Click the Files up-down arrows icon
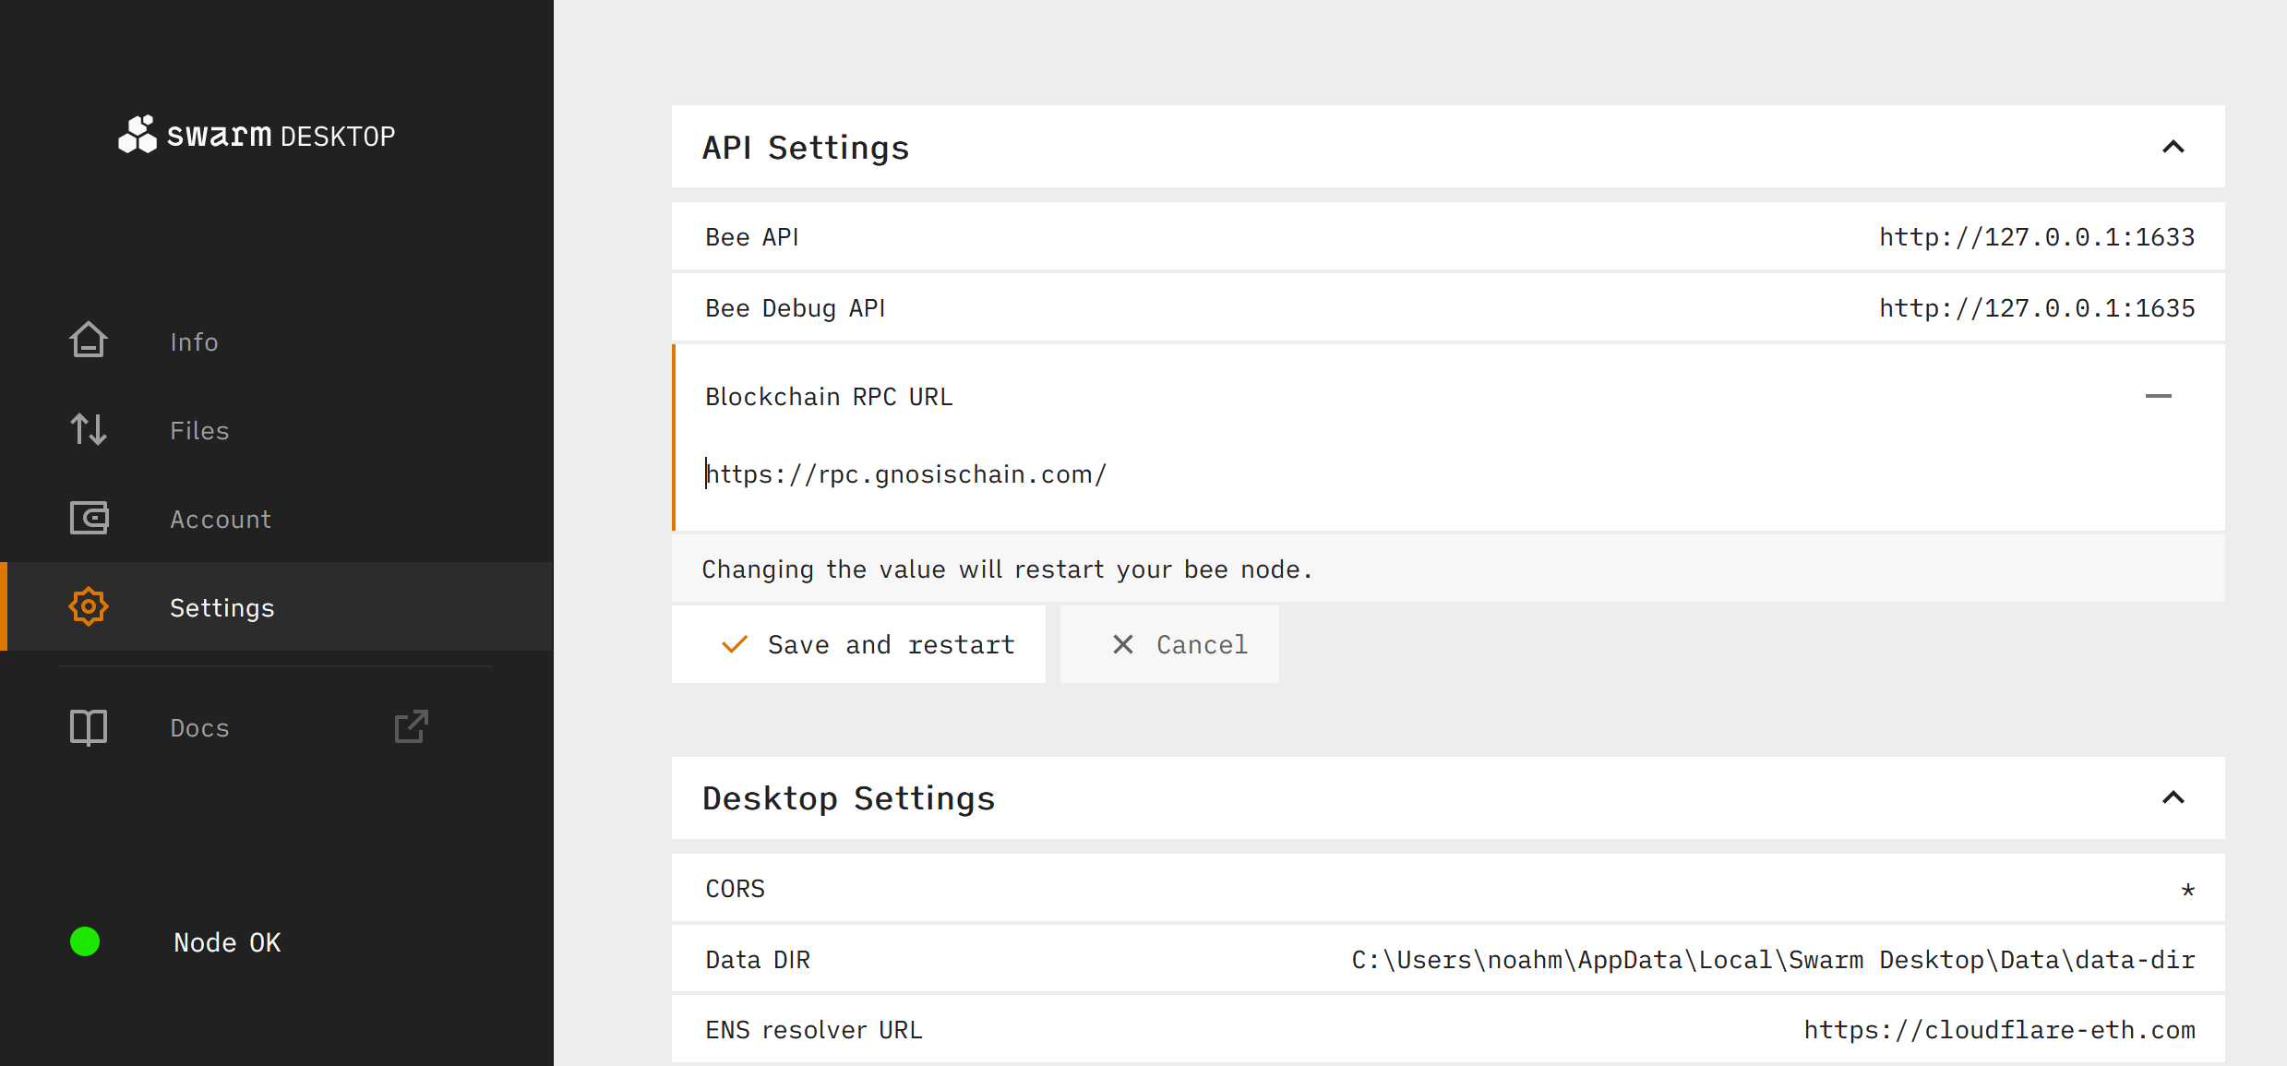This screenshot has width=2287, height=1066. click(x=89, y=429)
